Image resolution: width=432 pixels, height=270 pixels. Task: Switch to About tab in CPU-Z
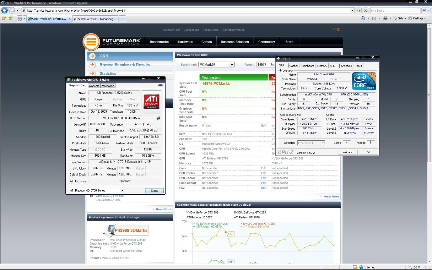click(358, 66)
